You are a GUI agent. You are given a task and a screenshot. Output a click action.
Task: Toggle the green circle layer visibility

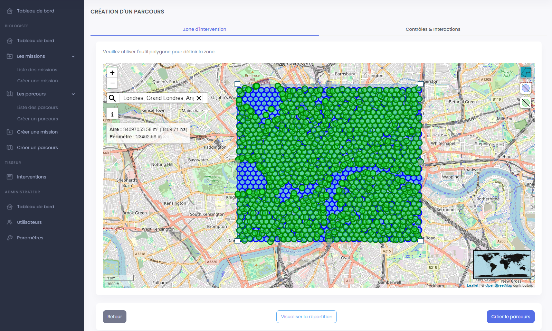click(x=525, y=103)
